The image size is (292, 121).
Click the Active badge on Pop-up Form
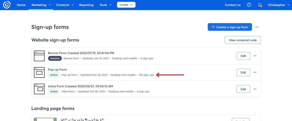click(54, 75)
